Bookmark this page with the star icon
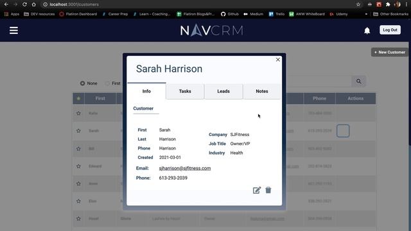The height and width of the screenshot is (231, 411). [358, 4]
